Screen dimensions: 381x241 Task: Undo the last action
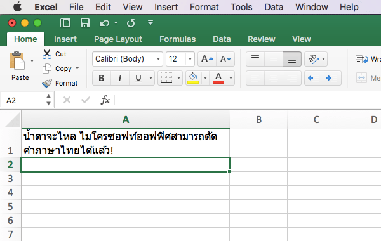pos(104,23)
